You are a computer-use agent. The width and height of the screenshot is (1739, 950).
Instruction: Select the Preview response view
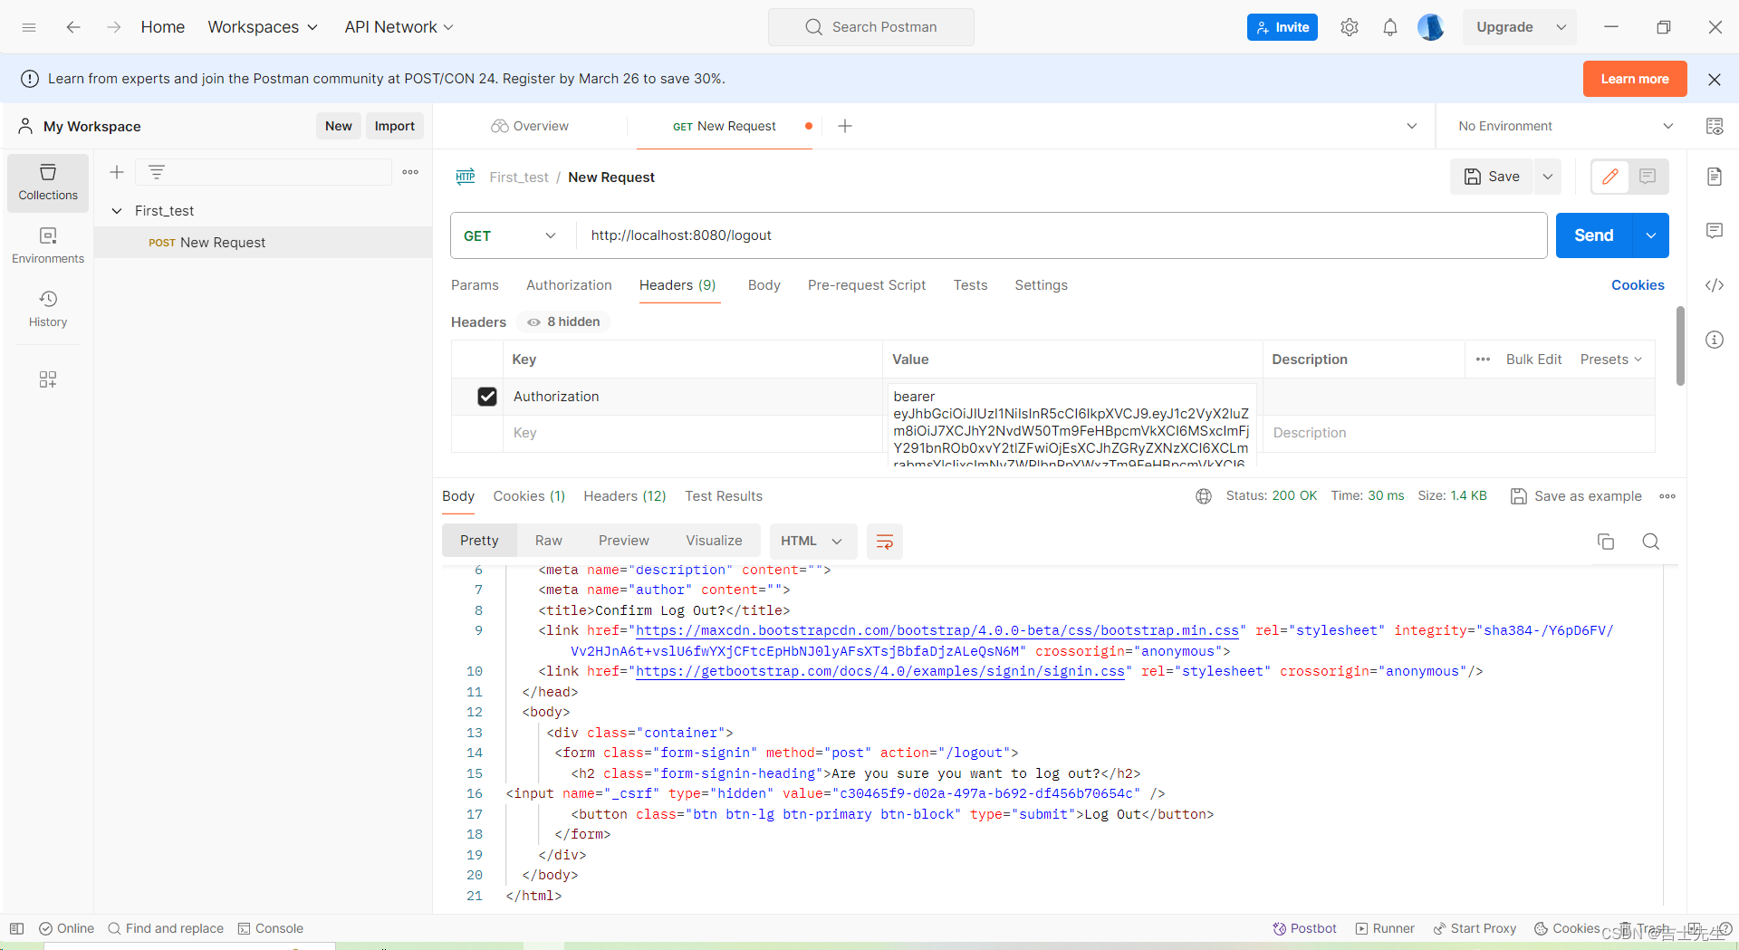[624, 541]
